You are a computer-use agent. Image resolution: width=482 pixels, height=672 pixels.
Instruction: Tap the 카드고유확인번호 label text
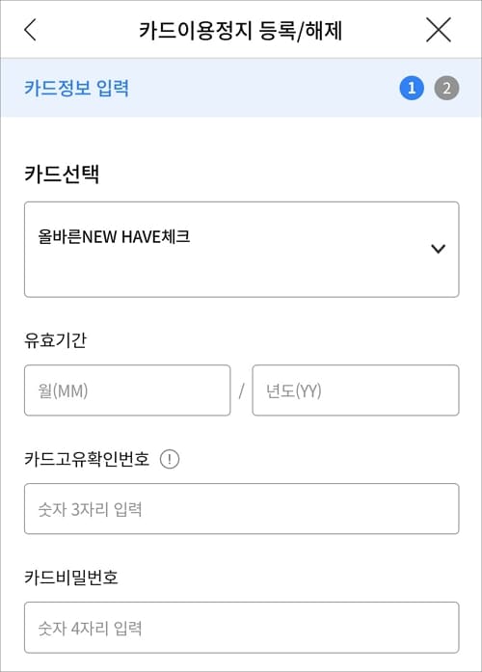pos(87,459)
